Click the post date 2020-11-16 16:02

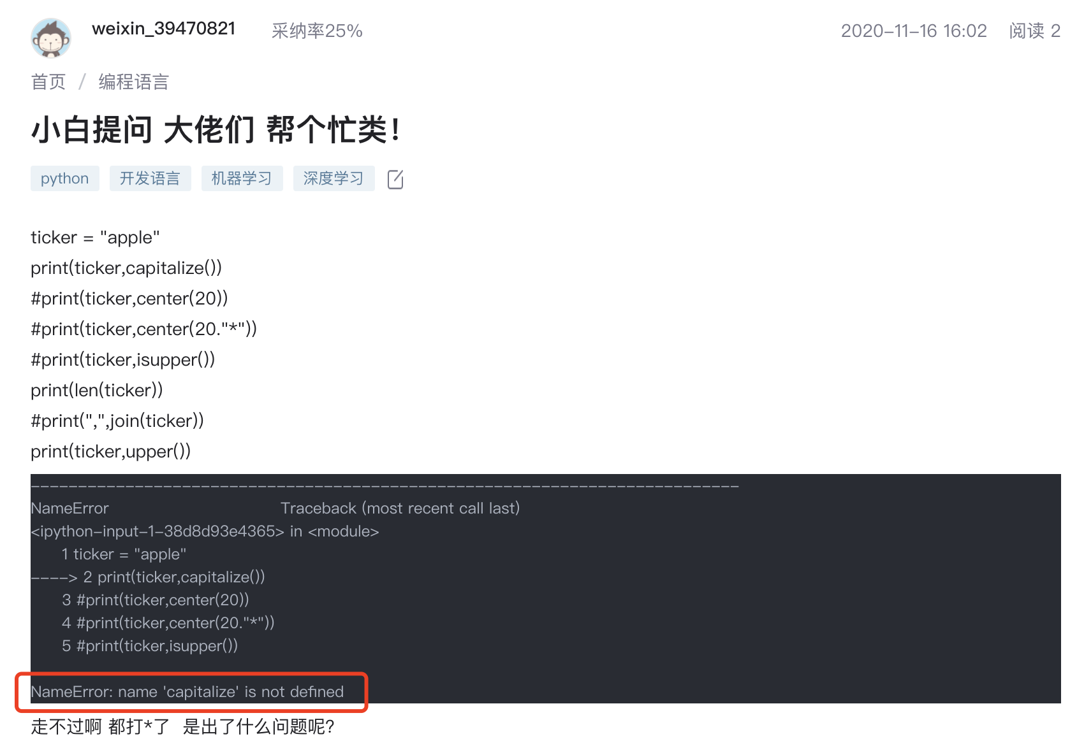click(x=914, y=31)
